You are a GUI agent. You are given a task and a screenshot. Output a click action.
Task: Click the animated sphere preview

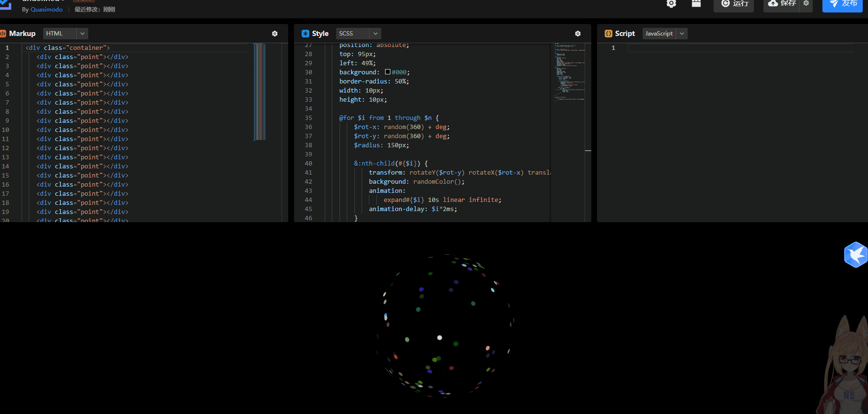coord(445,325)
